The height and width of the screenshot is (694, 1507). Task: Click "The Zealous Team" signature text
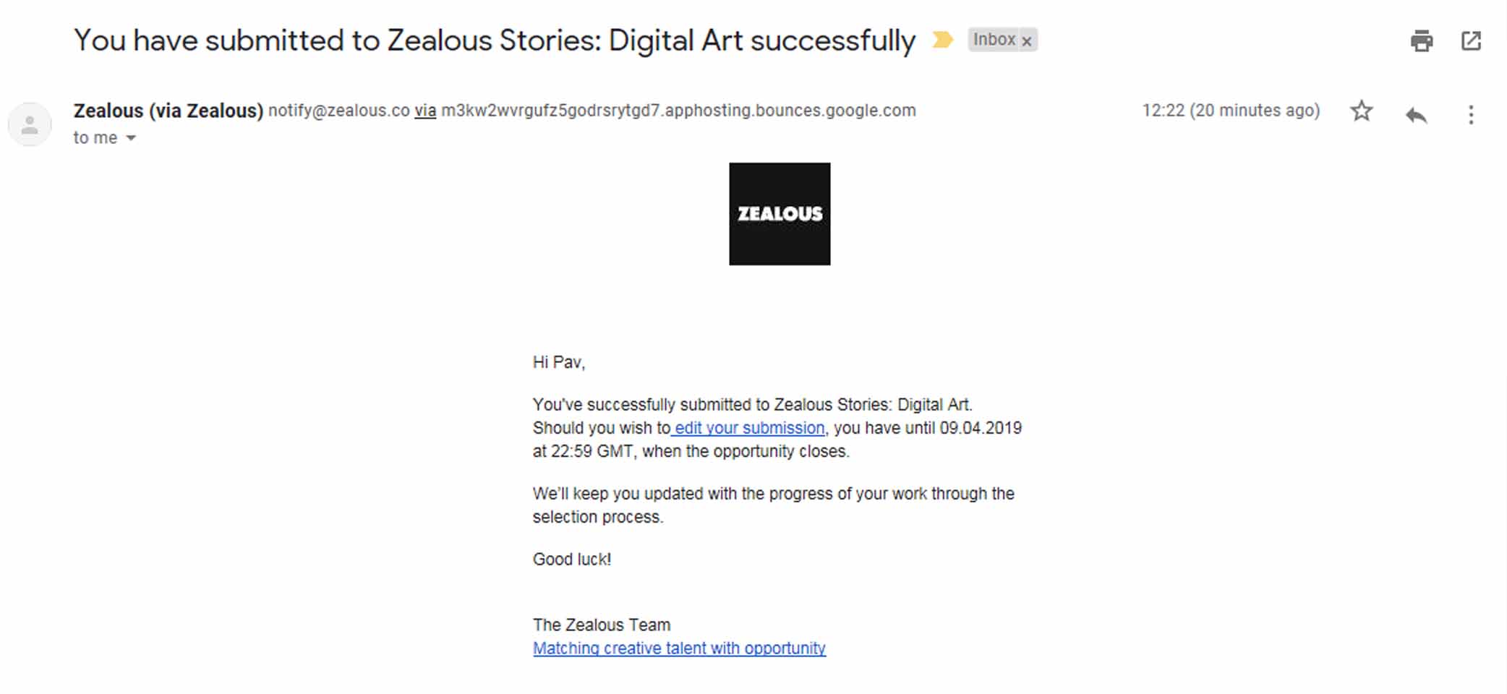602,625
